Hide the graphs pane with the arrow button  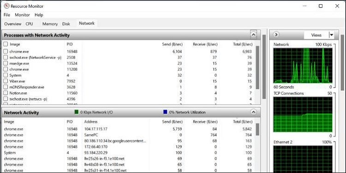(276, 35)
